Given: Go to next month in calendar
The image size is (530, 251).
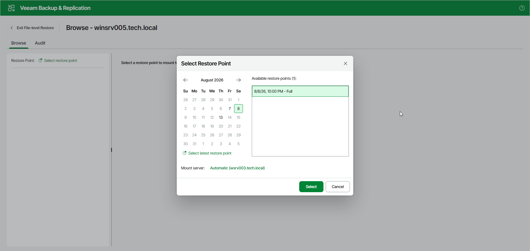Looking at the screenshot, I should [x=239, y=80].
